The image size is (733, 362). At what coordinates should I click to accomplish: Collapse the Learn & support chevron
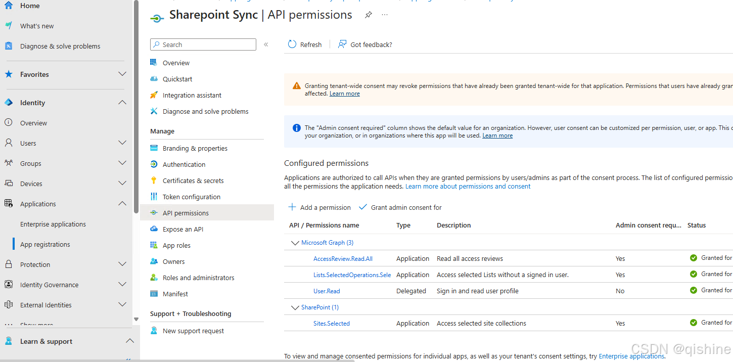(129, 341)
